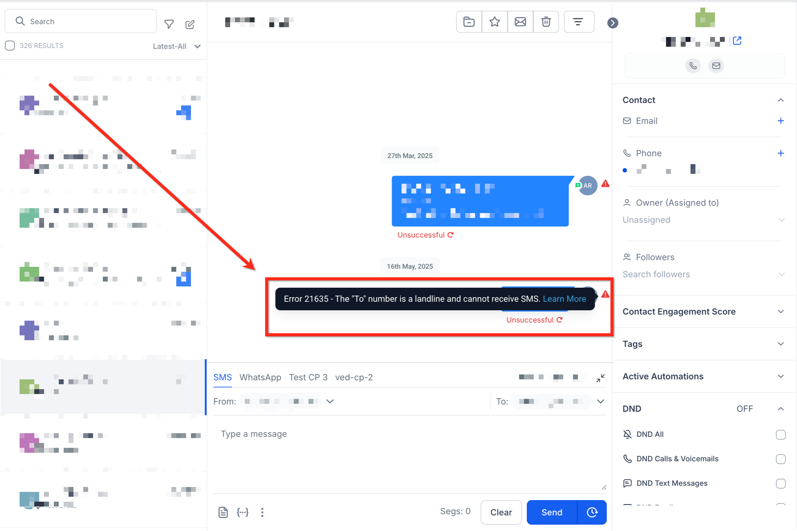The width and height of the screenshot is (797, 531).
Task: Click the mark as unread envelope icon
Action: point(520,22)
